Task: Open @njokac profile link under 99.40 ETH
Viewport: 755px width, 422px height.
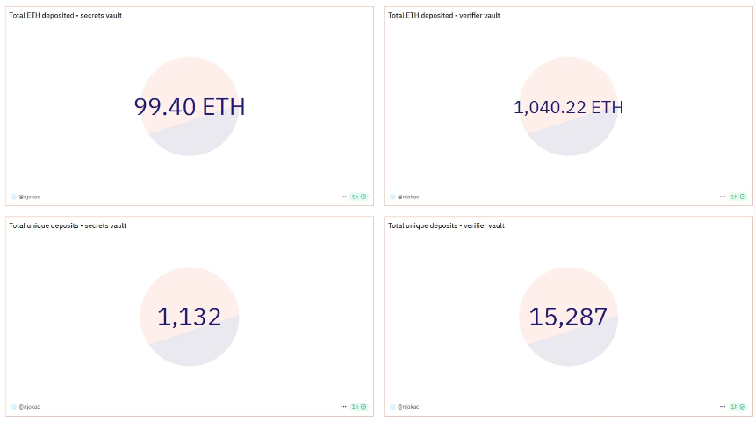Action: [x=29, y=197]
